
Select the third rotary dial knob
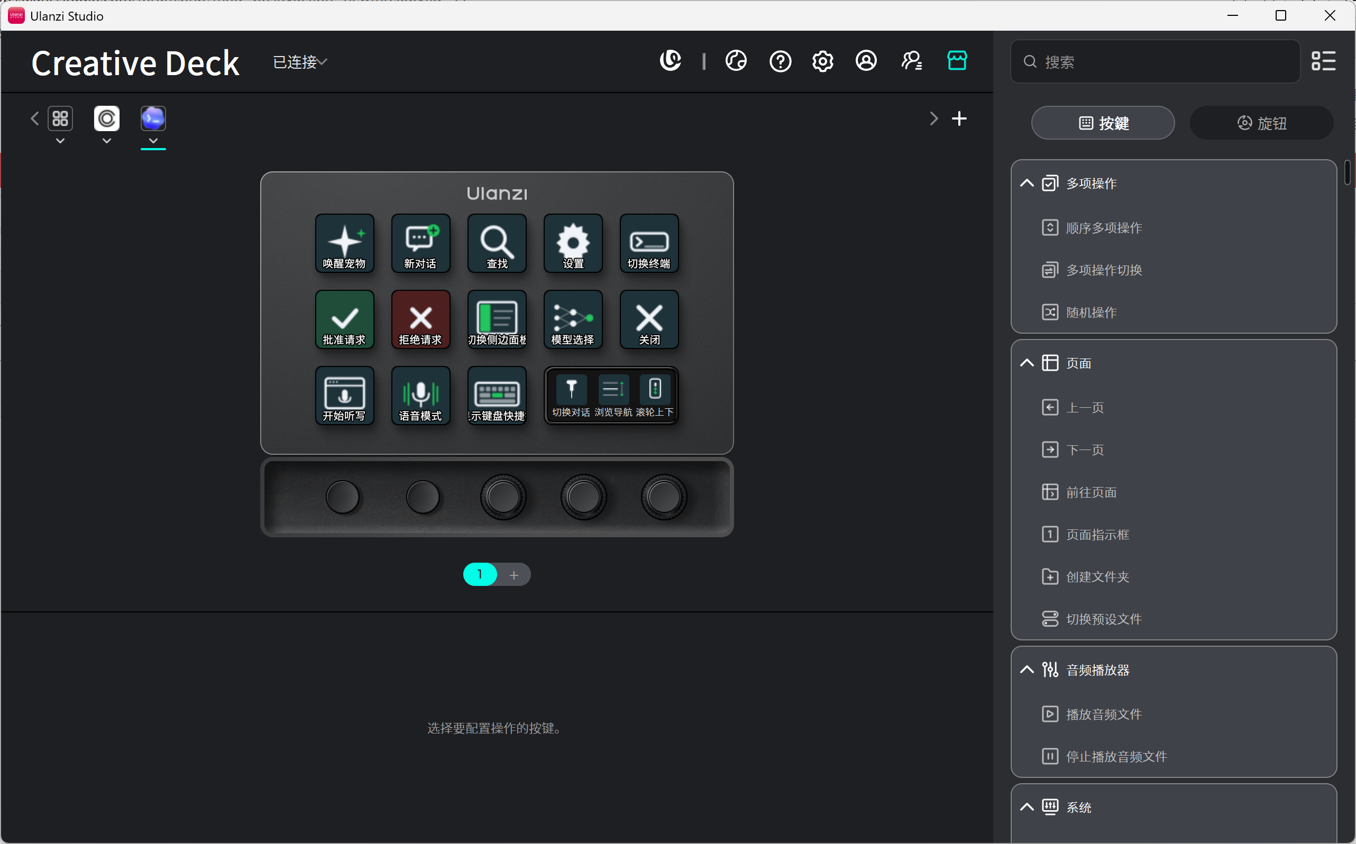click(503, 497)
